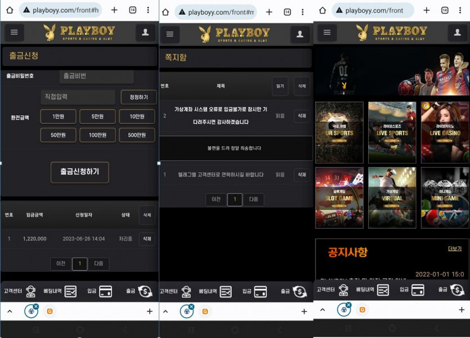The height and width of the screenshot is (338, 470).
Task: Go to browser home on the playboyy.com/front tab
Action: coord(323,10)
